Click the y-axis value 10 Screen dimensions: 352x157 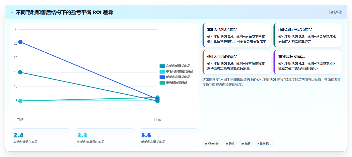tap(16, 87)
